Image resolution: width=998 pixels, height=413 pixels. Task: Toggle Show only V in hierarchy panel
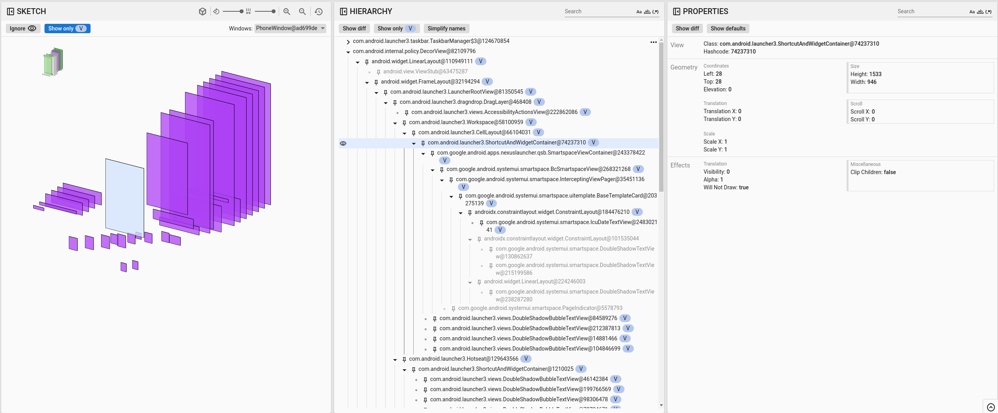tap(395, 28)
